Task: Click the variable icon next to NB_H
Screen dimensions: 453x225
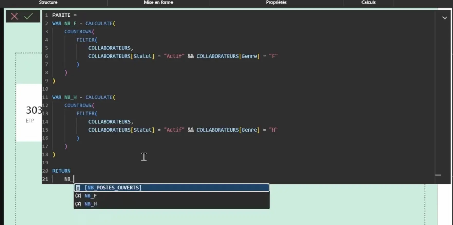Action: coord(78,204)
